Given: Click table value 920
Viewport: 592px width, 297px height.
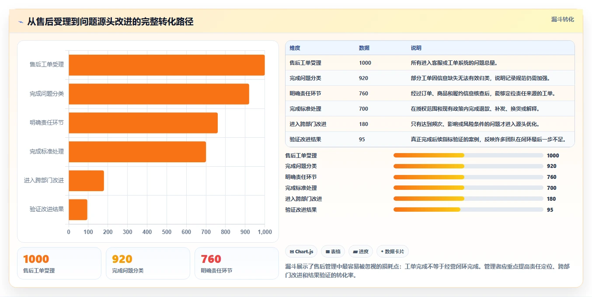Looking at the screenshot, I should coord(363,78).
